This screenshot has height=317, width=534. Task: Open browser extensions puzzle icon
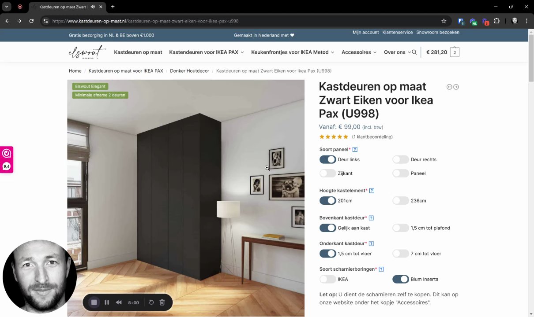tap(497, 21)
